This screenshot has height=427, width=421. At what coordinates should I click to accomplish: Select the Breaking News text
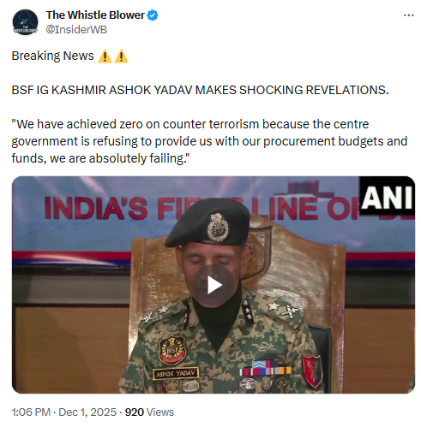click(x=52, y=56)
